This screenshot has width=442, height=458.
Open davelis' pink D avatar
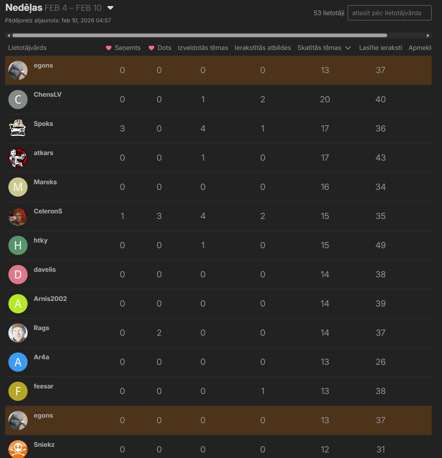tap(18, 275)
